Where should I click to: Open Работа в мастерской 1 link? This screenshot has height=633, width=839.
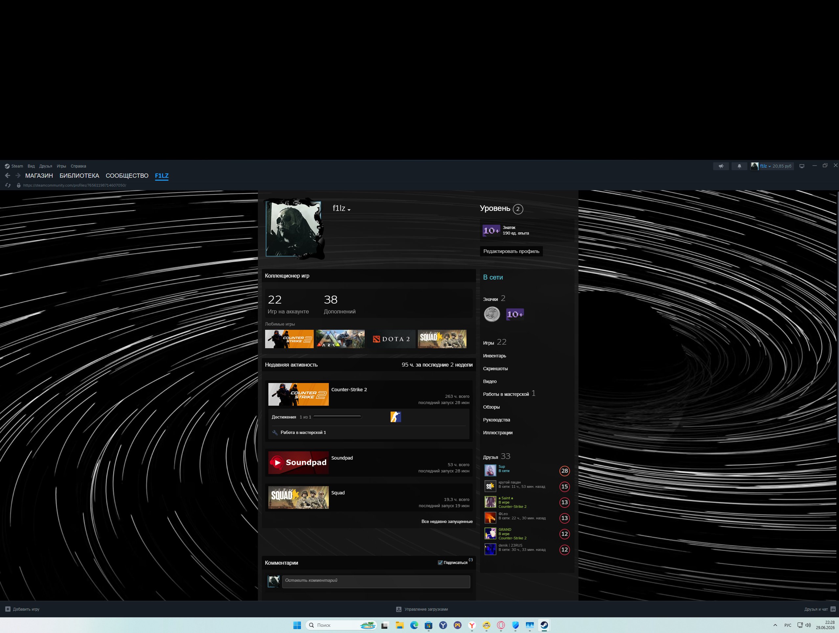point(303,432)
